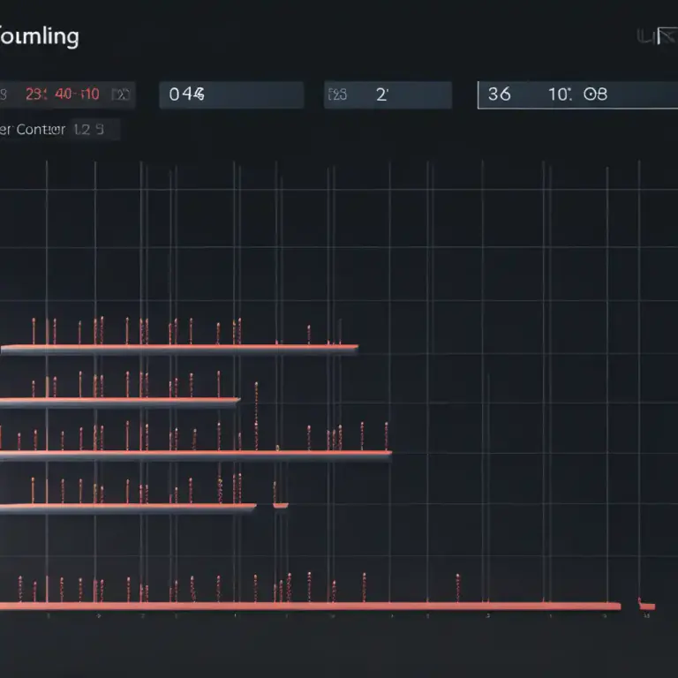Screen dimensions: 678x678
Task: Click the 10: 08 value in outlined box
Action: pyautogui.click(x=577, y=94)
